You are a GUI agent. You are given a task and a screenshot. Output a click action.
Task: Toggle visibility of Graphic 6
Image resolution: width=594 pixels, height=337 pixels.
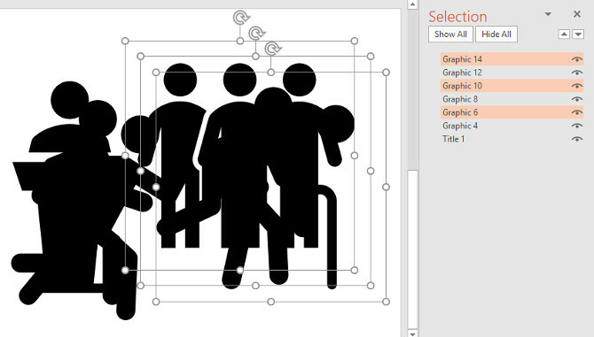[576, 112]
